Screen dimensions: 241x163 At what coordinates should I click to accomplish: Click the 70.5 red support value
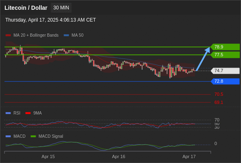219,94
